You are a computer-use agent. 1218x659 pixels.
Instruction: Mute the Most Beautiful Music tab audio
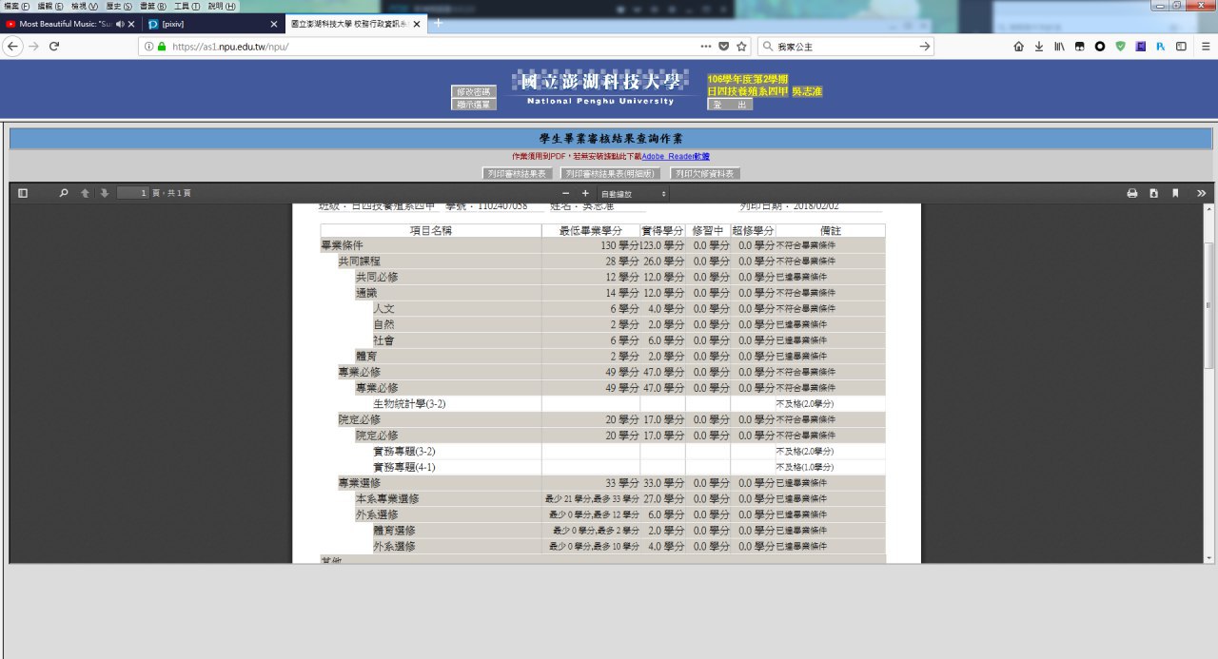tap(120, 24)
